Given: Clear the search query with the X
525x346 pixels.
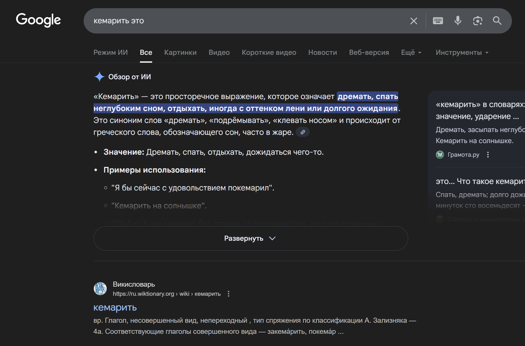Looking at the screenshot, I should click(414, 21).
